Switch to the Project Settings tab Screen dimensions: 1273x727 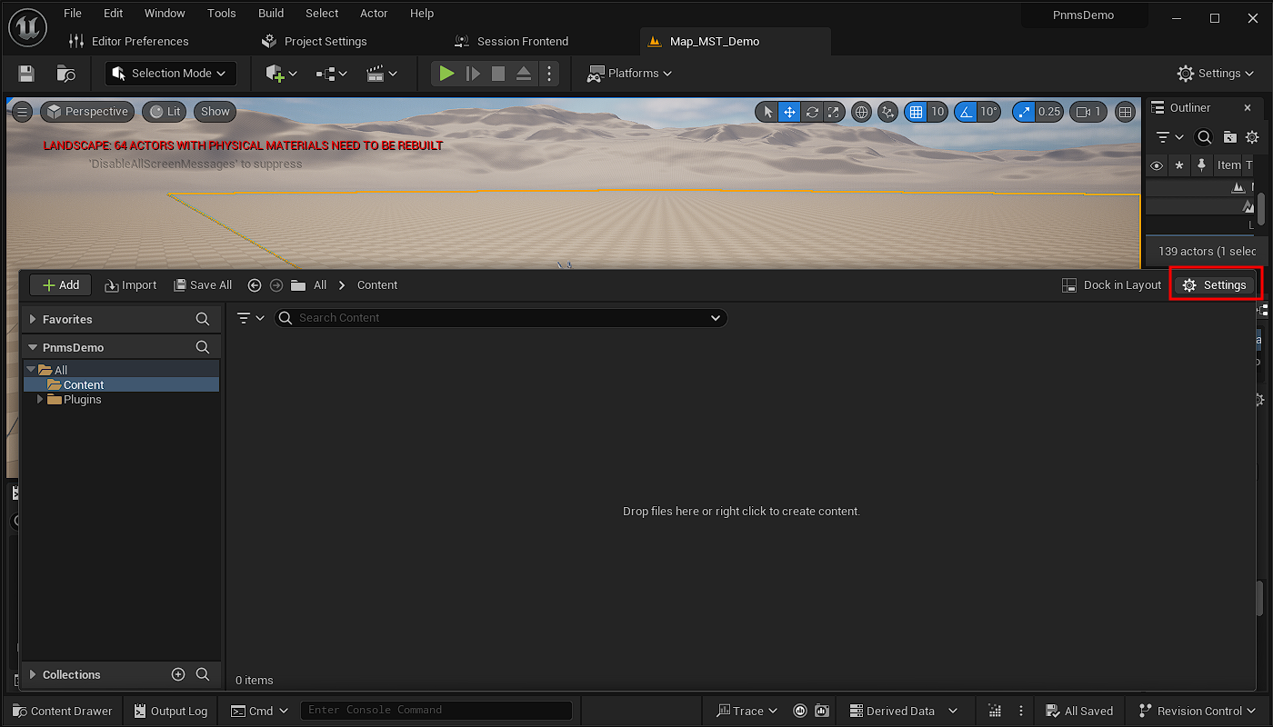[x=325, y=41]
